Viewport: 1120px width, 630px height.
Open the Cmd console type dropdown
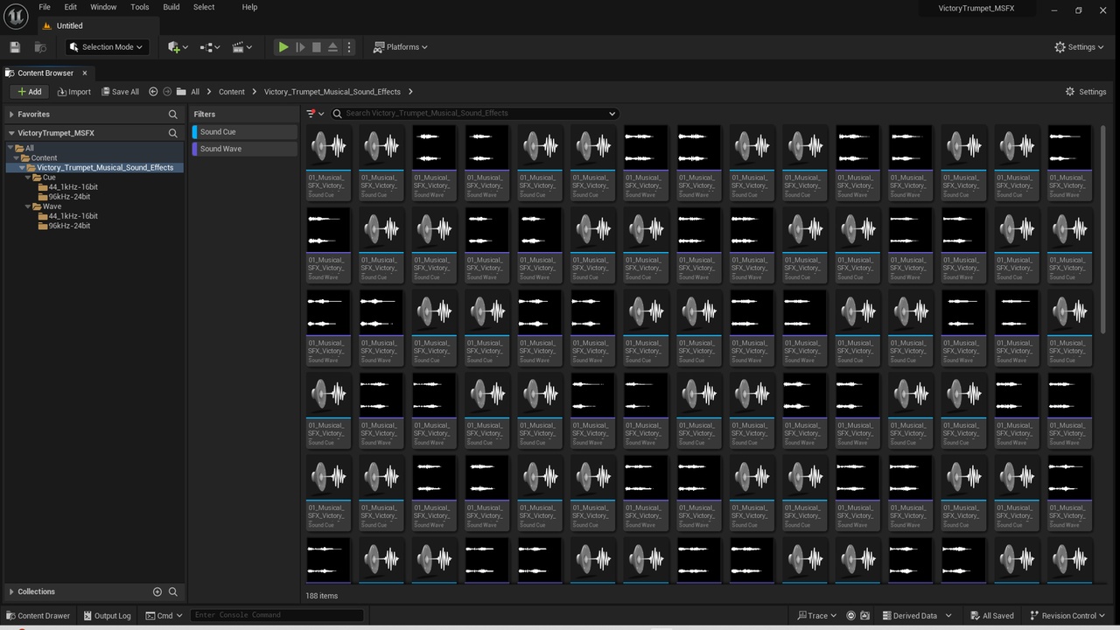point(164,616)
